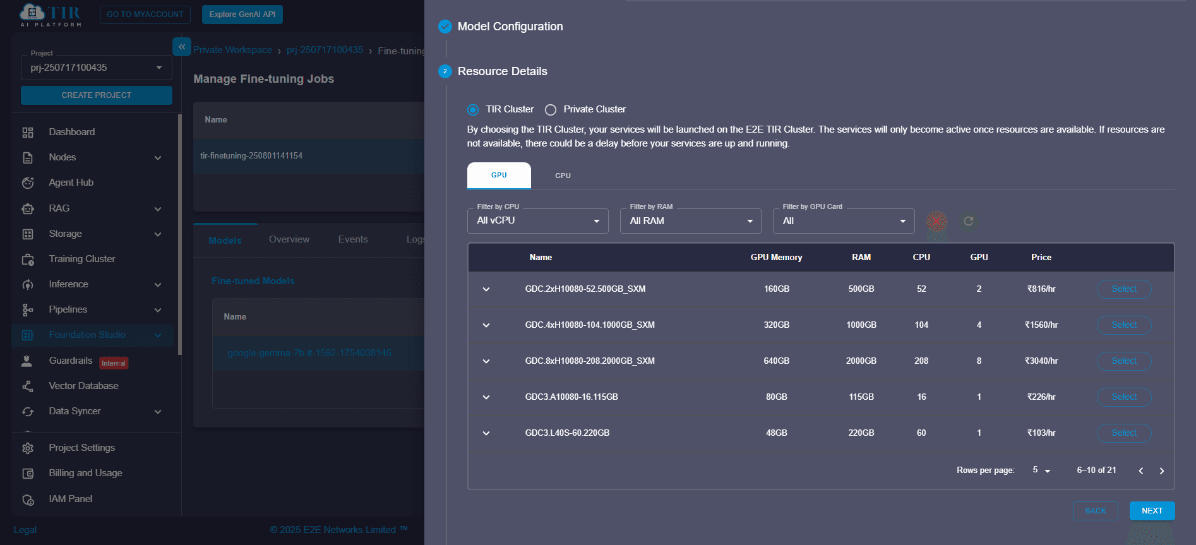Click the GO TO MYACCOUNT button
The image size is (1196, 545).
145,15
